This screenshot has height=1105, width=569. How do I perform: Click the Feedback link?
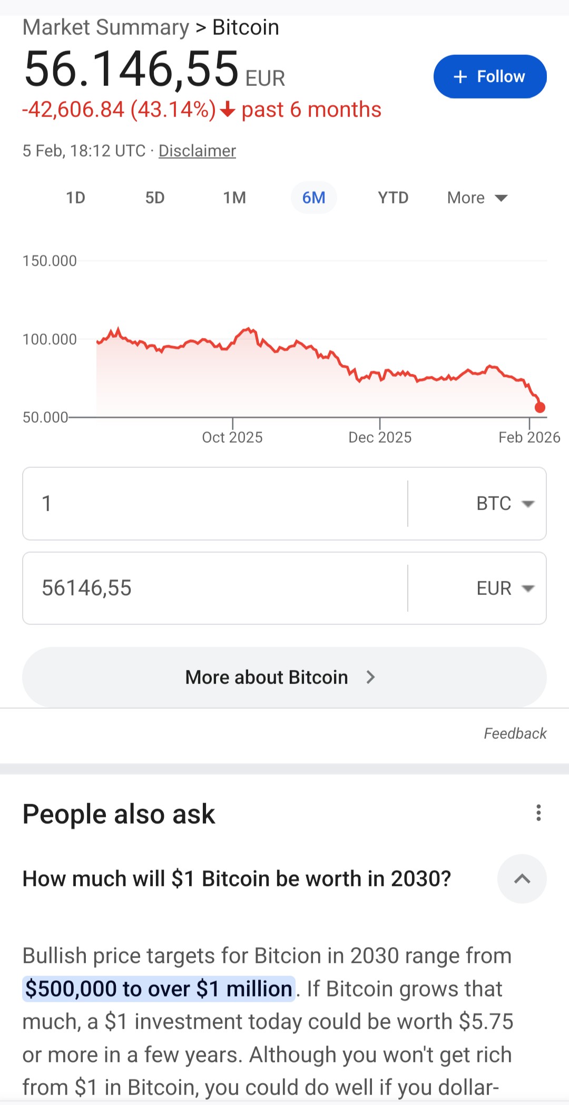515,734
